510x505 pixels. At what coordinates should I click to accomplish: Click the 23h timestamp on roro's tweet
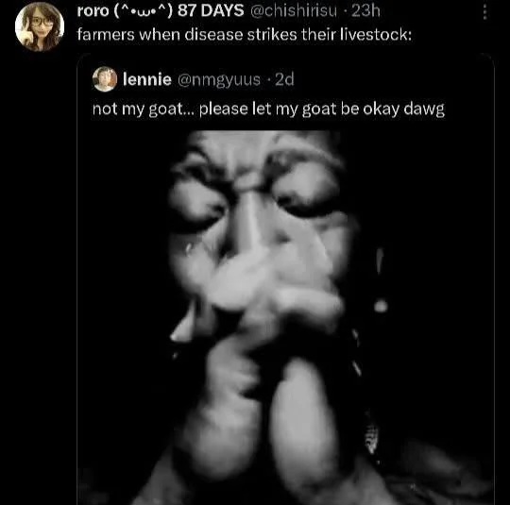pos(365,11)
